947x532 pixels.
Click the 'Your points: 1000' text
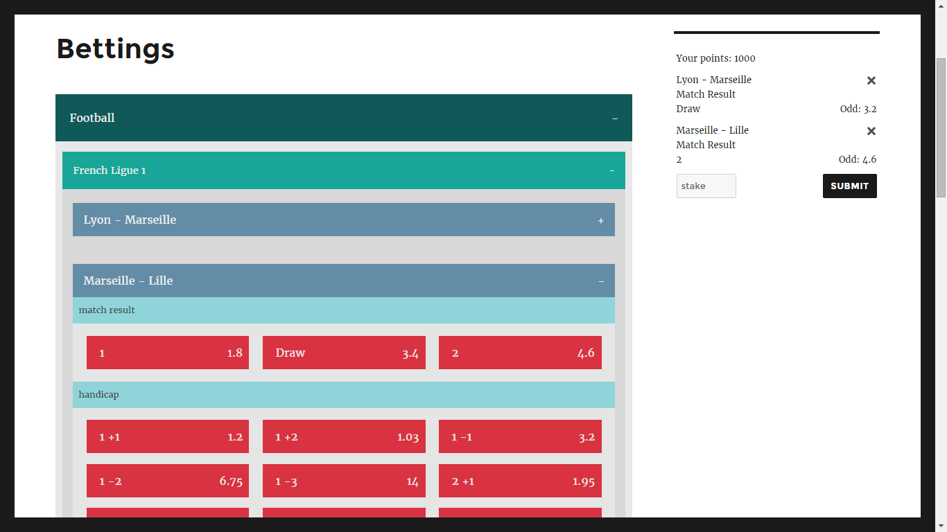pos(715,58)
